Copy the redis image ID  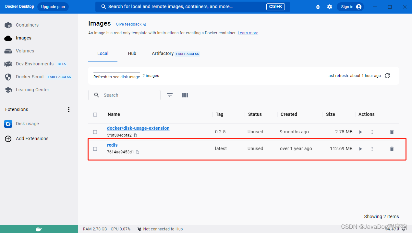138,152
